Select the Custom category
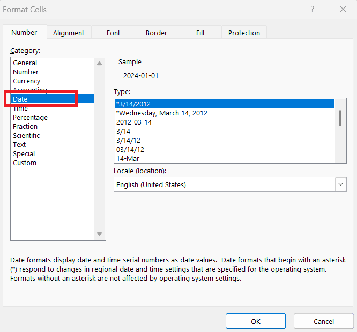Viewport: 357px width, 332px height. 25,163
